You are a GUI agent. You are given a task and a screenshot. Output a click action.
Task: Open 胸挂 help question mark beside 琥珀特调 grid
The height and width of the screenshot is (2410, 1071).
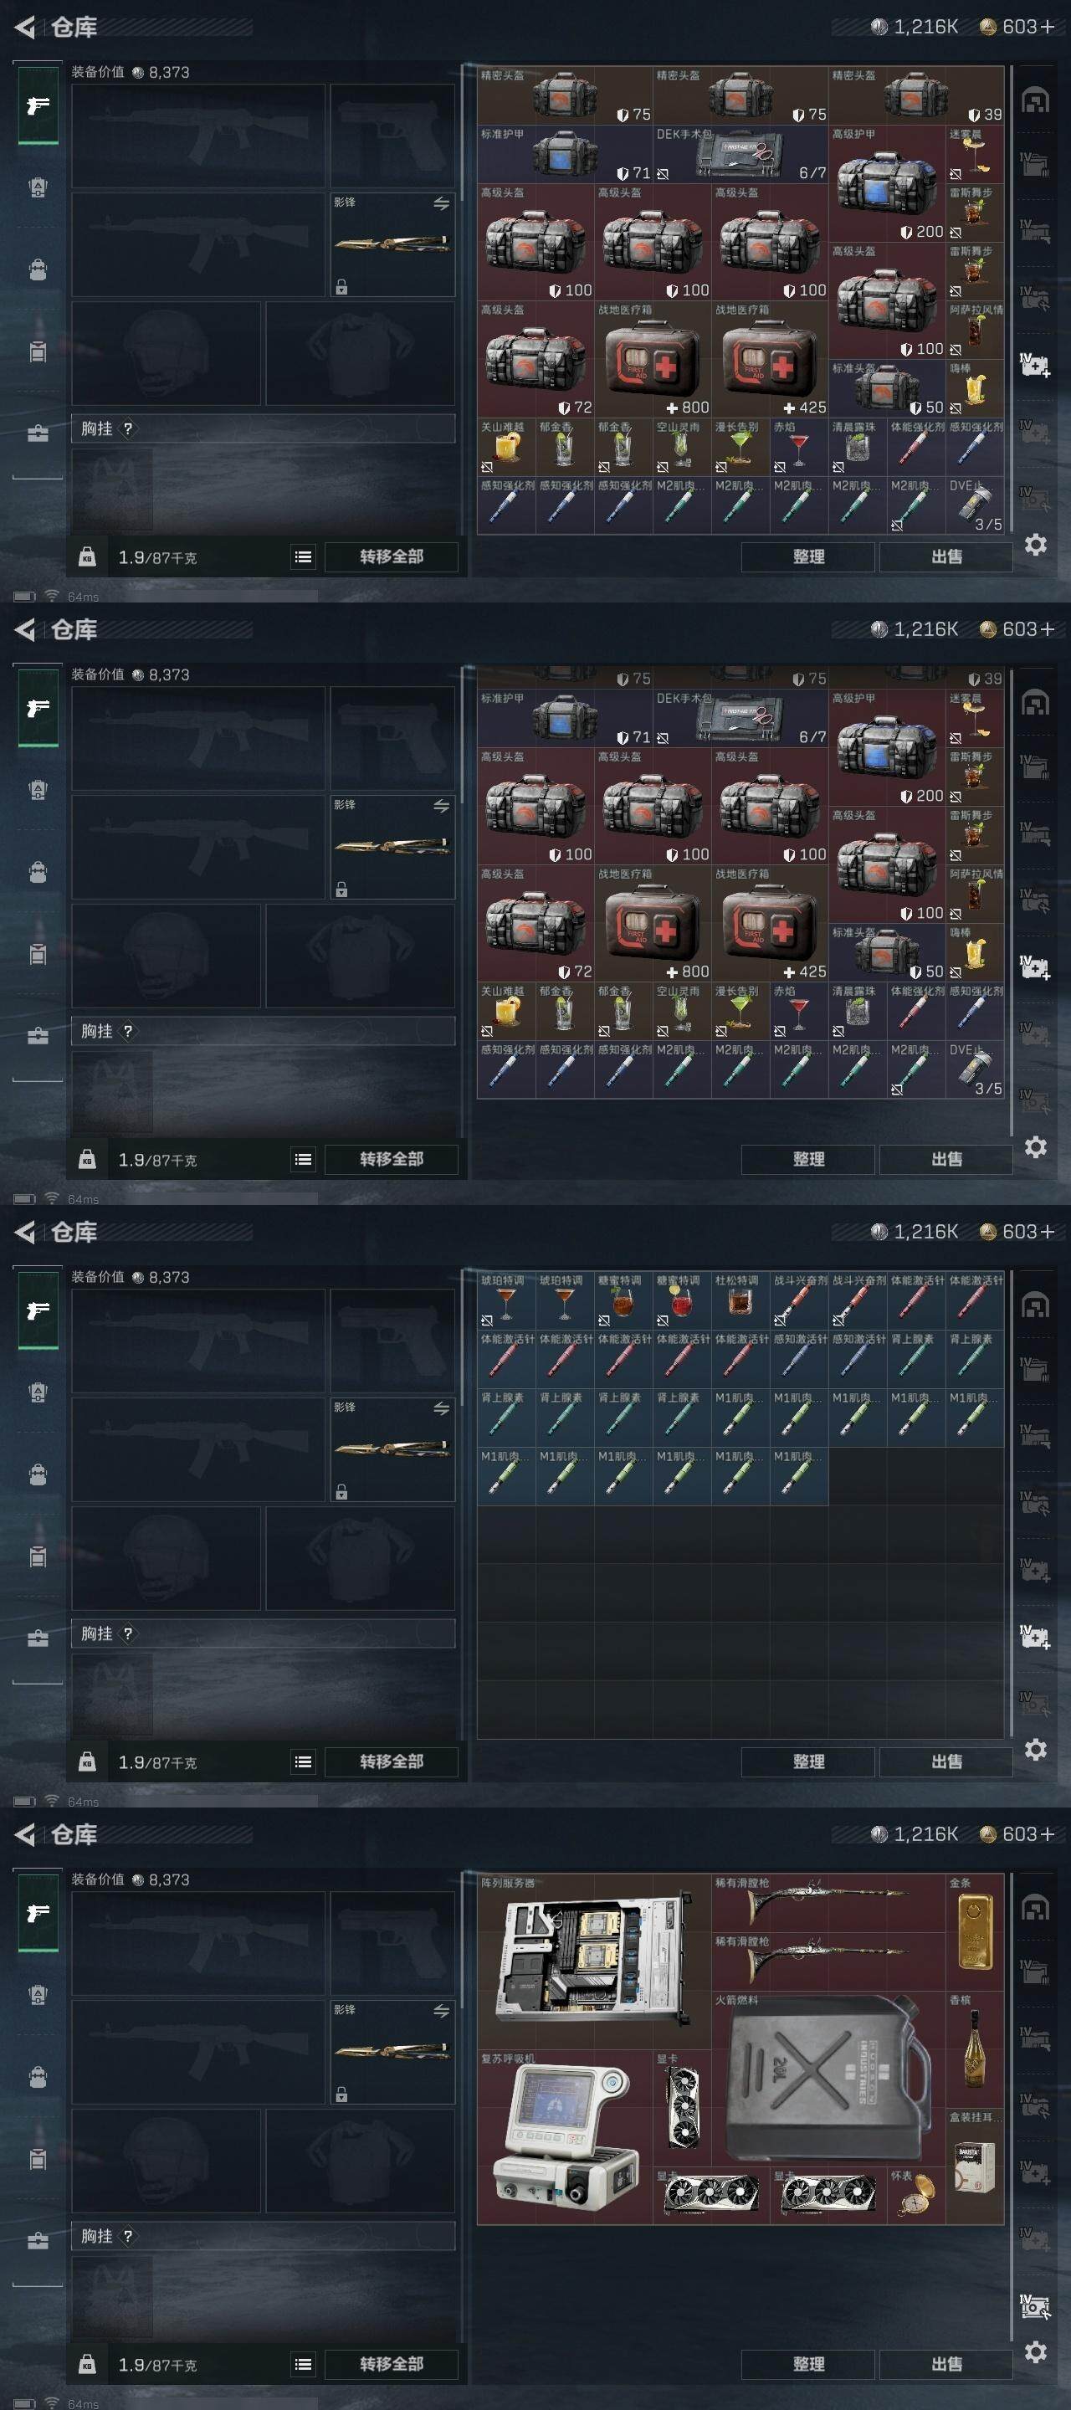[128, 1633]
